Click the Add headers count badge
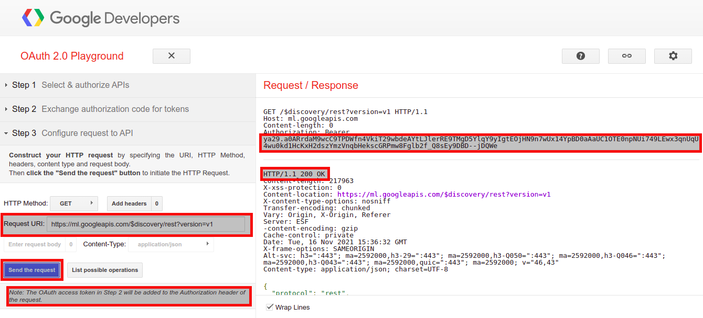The width and height of the screenshot is (703, 318). tap(157, 203)
